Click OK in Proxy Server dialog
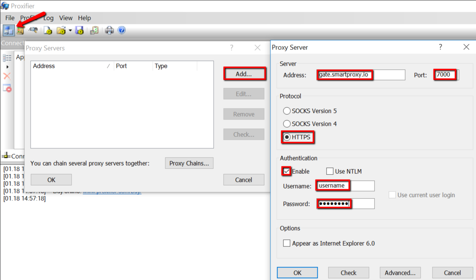 (297, 273)
